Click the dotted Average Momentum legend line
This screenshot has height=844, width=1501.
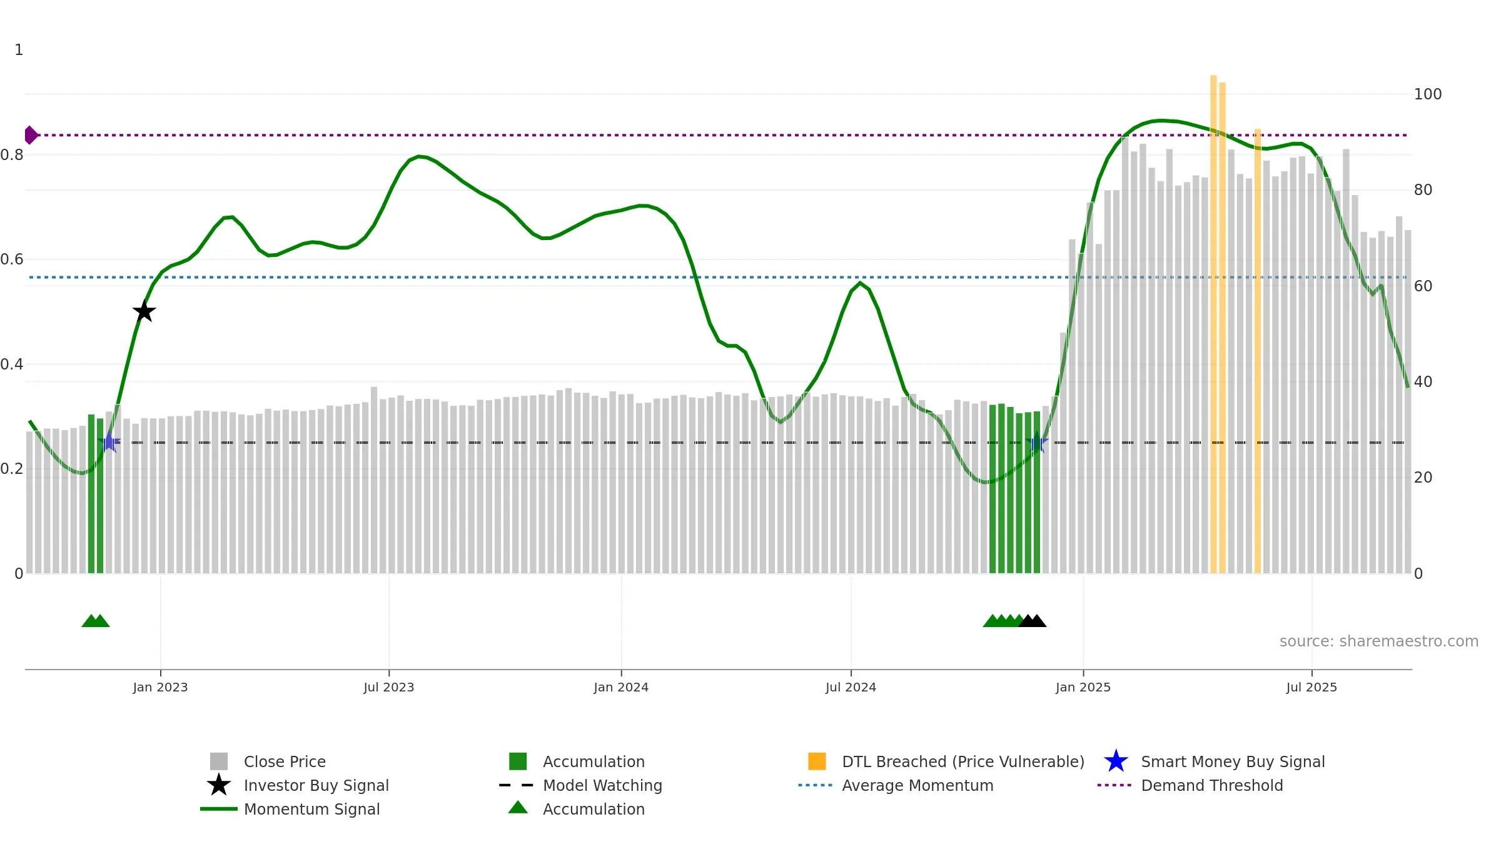point(816,785)
